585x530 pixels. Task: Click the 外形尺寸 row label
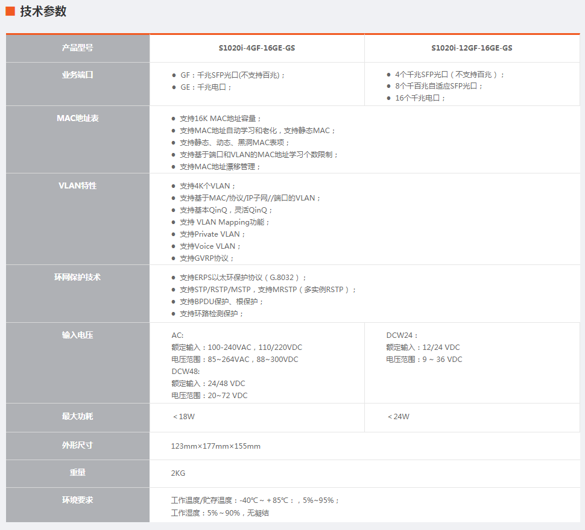[77, 445]
